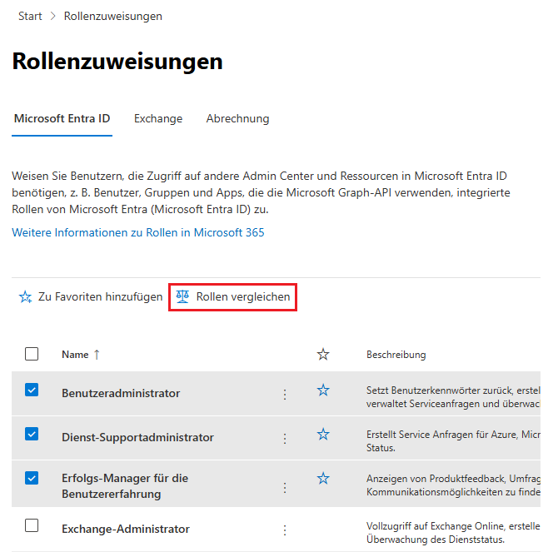Switch to the Exchange tab
This screenshot has width=553, height=552.
(158, 119)
